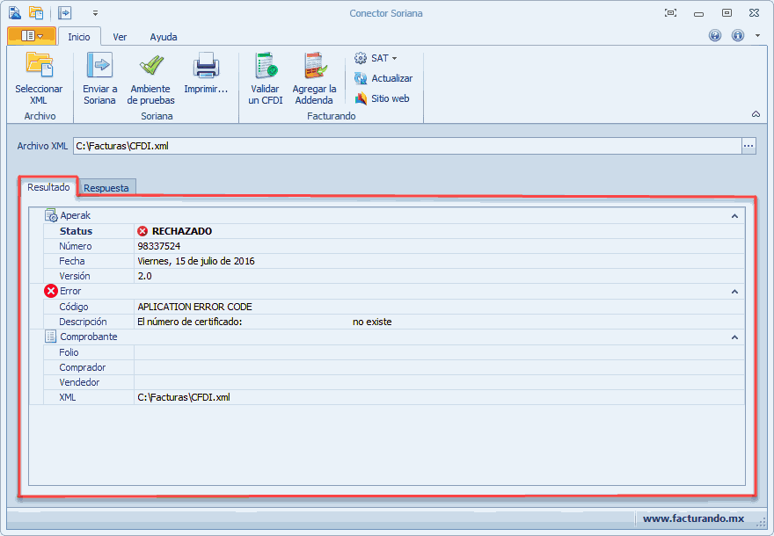Collapse the Aperak section
Image resolution: width=774 pixels, height=536 pixels.
pyautogui.click(x=734, y=215)
